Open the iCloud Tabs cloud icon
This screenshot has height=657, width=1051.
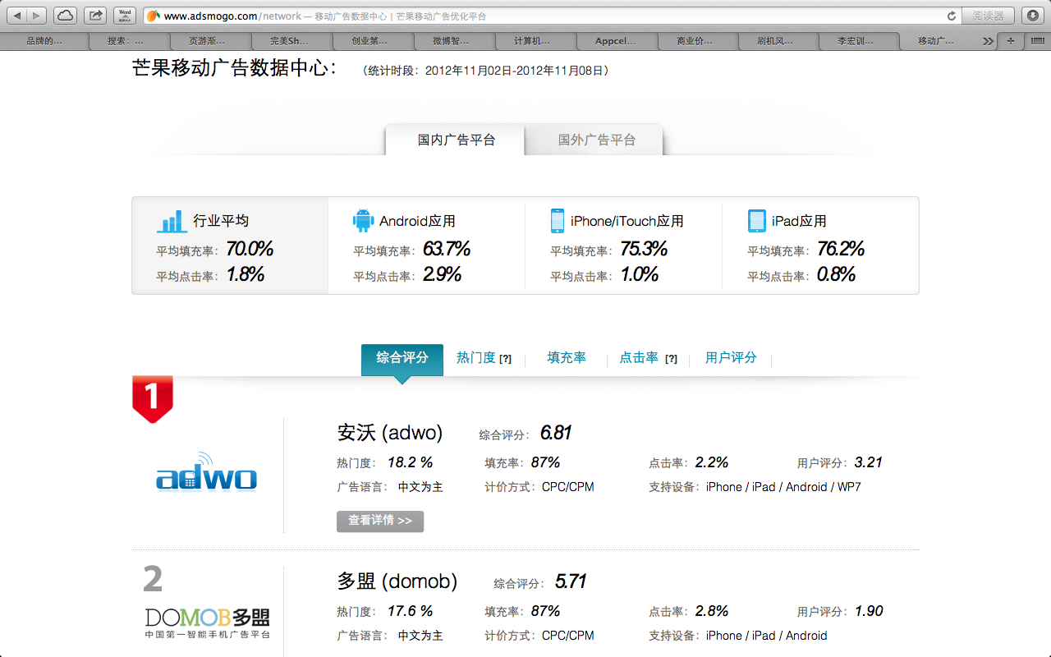pyautogui.click(x=66, y=16)
